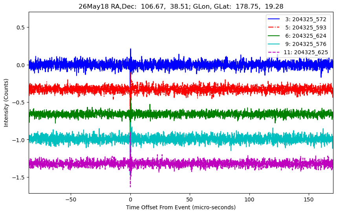Click the x-axis tick label −50

71,199
